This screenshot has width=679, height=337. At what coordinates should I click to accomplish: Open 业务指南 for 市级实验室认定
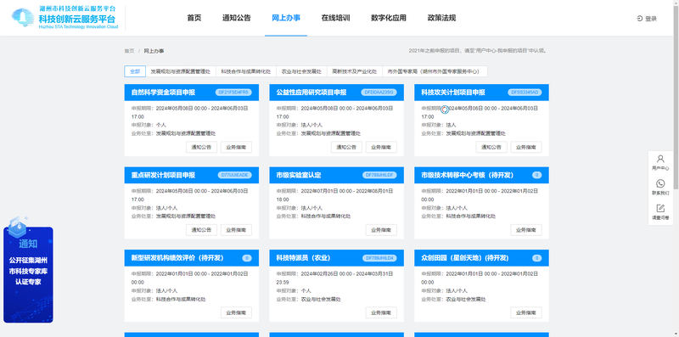[x=381, y=230]
